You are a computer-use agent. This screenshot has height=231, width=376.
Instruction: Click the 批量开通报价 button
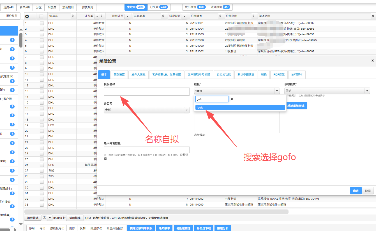coord(115,228)
